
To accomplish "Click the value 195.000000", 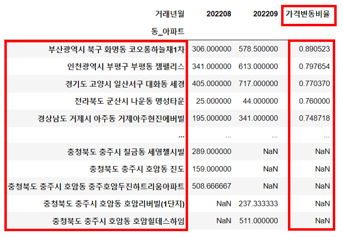I will 211,118.
